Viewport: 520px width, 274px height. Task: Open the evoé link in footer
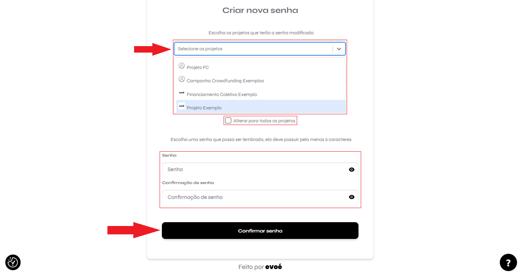pos(274,267)
